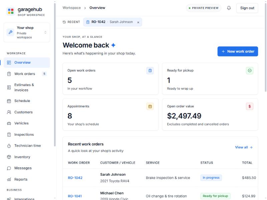267x200 pixels.
Task: Click the blue sparkle beside Welcome back
Action: pos(113,45)
